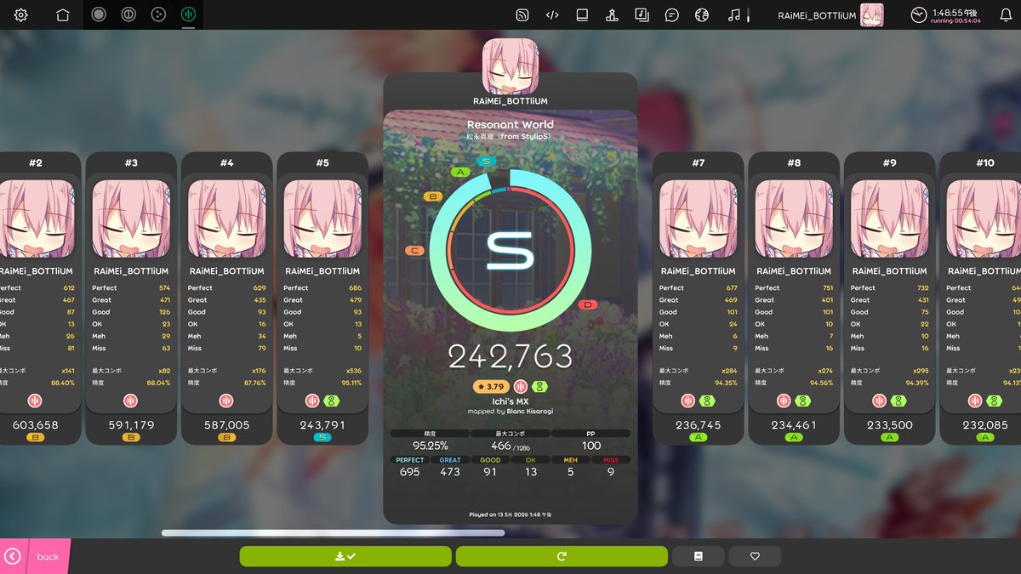The width and height of the screenshot is (1021, 574).
Task: Click the B rank badge on accuracy ring
Action: click(x=433, y=196)
